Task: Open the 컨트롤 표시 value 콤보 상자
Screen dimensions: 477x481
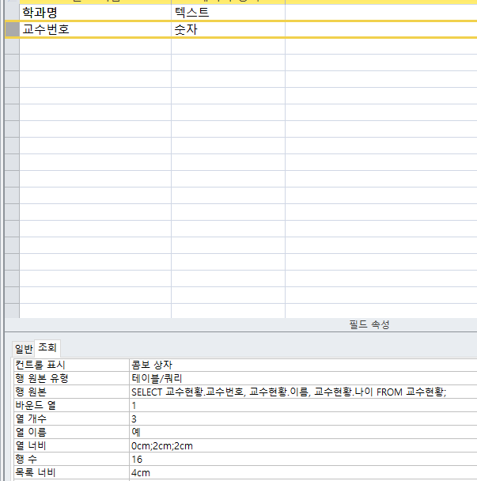Action: pyautogui.click(x=301, y=365)
